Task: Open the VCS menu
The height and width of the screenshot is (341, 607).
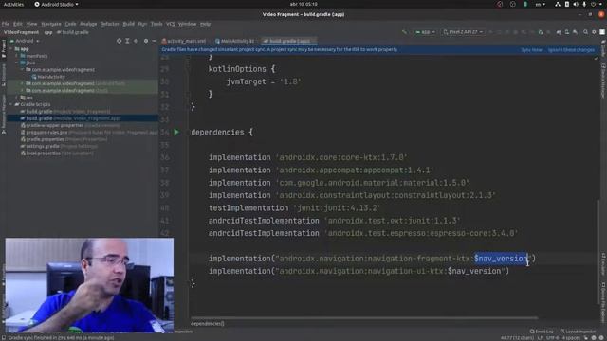Action: coord(171,24)
